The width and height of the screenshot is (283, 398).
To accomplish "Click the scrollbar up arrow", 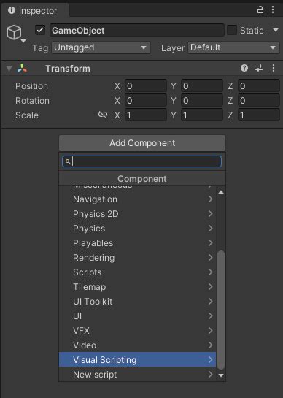I will click(221, 192).
